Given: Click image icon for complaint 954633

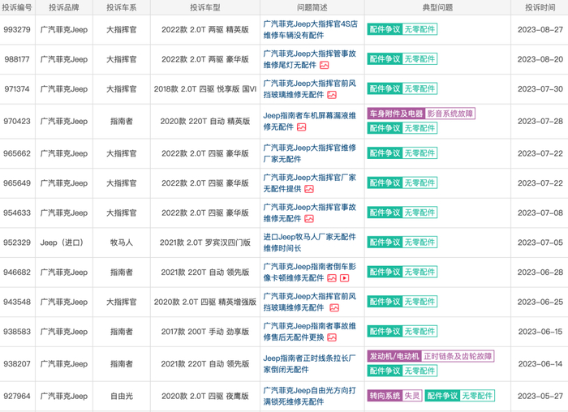Looking at the screenshot, I should [x=309, y=219].
